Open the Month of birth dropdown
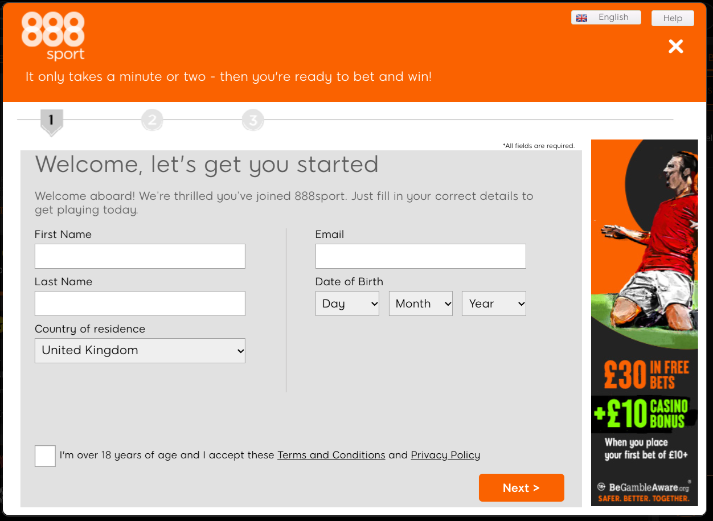 coord(421,303)
